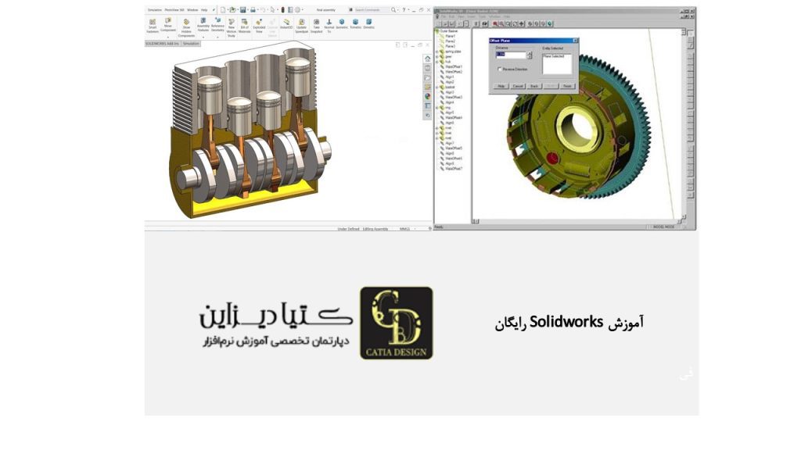
Task: Open the Exploded View tool
Action: [x=258, y=23]
